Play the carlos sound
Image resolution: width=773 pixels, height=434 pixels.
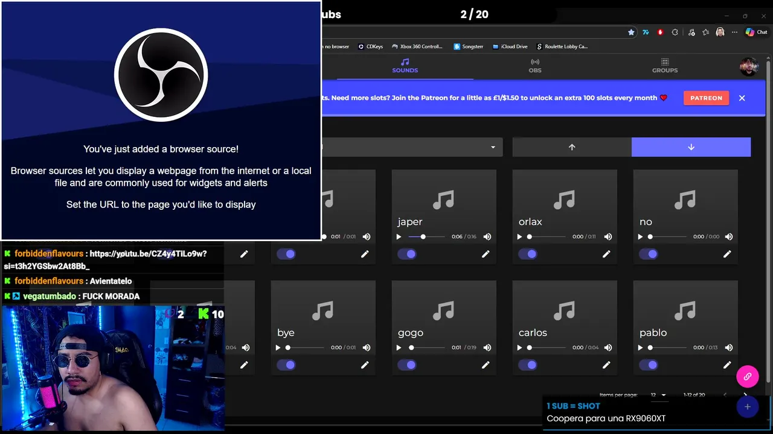click(x=519, y=348)
